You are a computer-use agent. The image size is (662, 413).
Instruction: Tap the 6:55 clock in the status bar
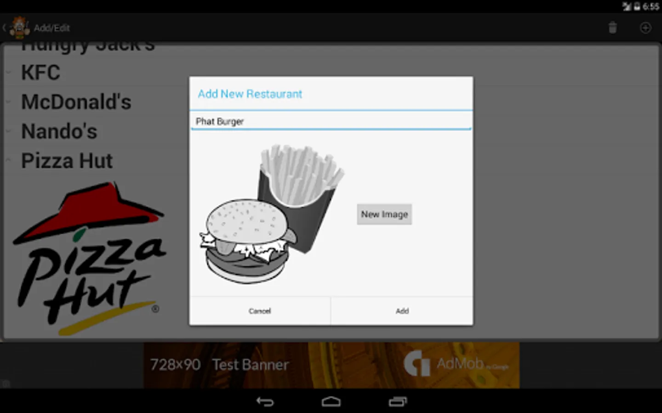point(651,6)
